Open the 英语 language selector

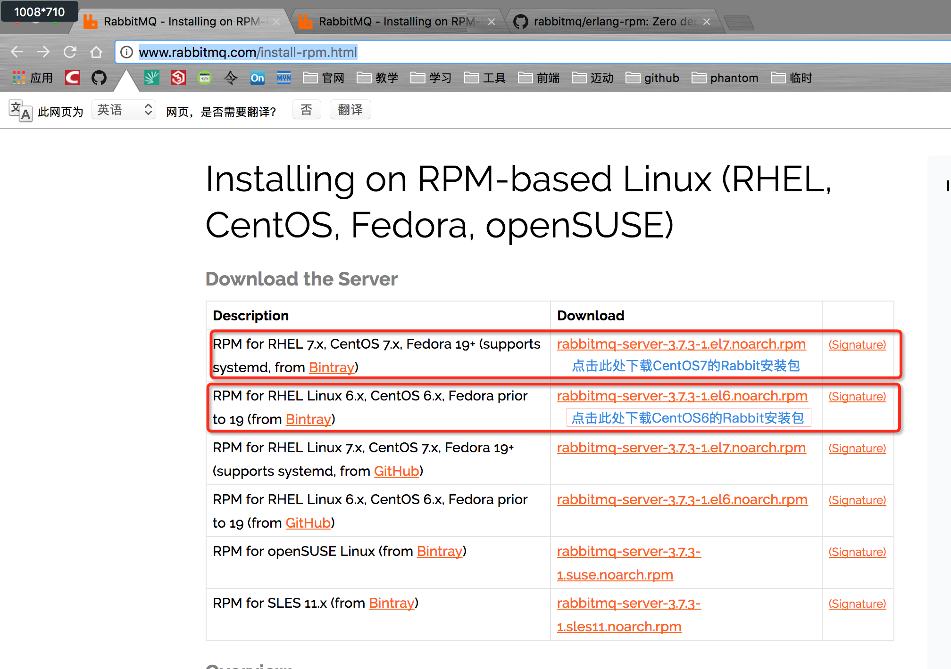pos(124,110)
